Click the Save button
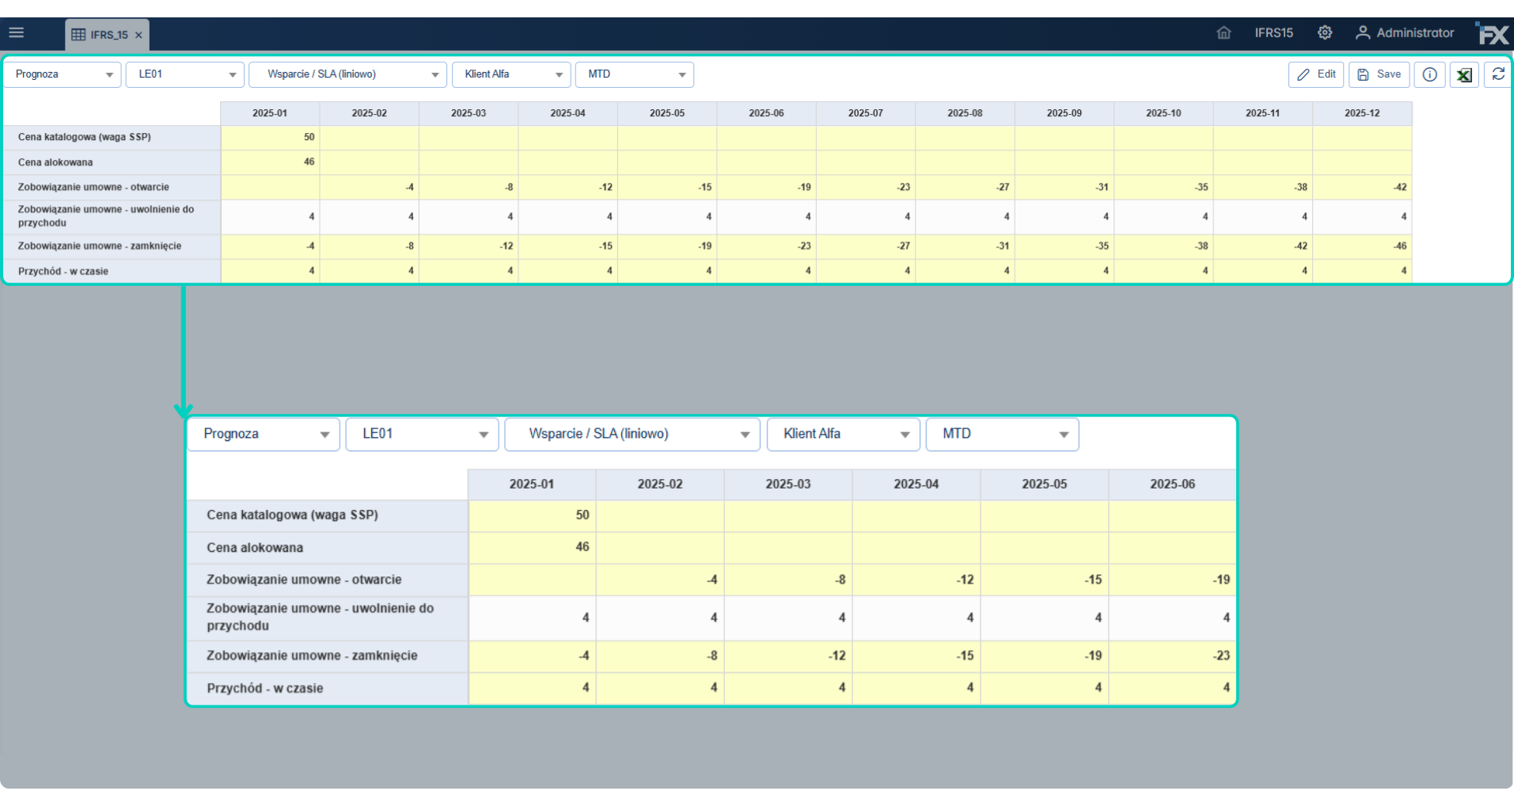The width and height of the screenshot is (1514, 806). [x=1379, y=74]
